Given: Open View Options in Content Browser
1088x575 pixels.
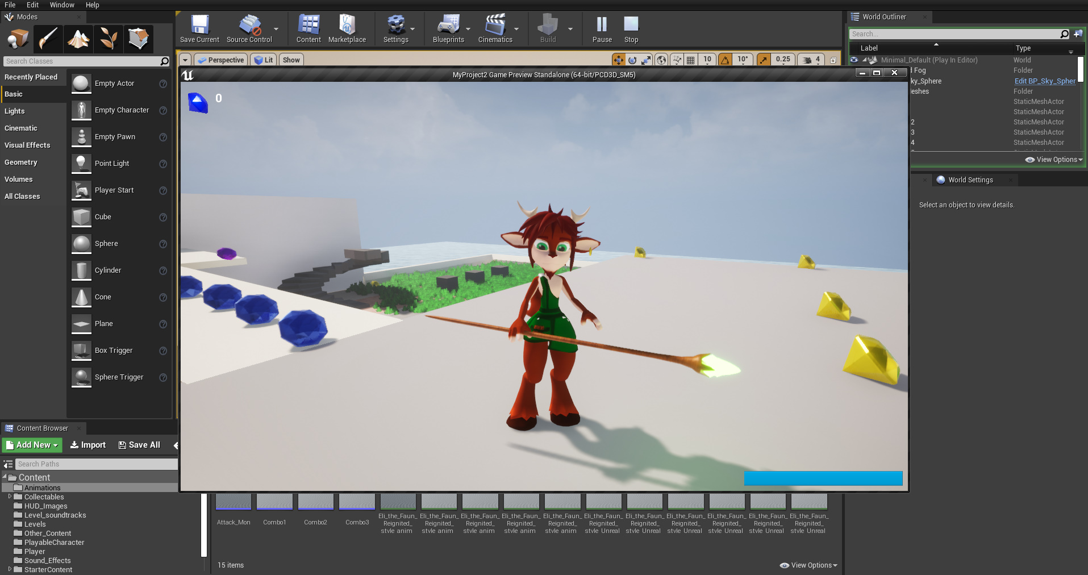Looking at the screenshot, I should pos(808,565).
